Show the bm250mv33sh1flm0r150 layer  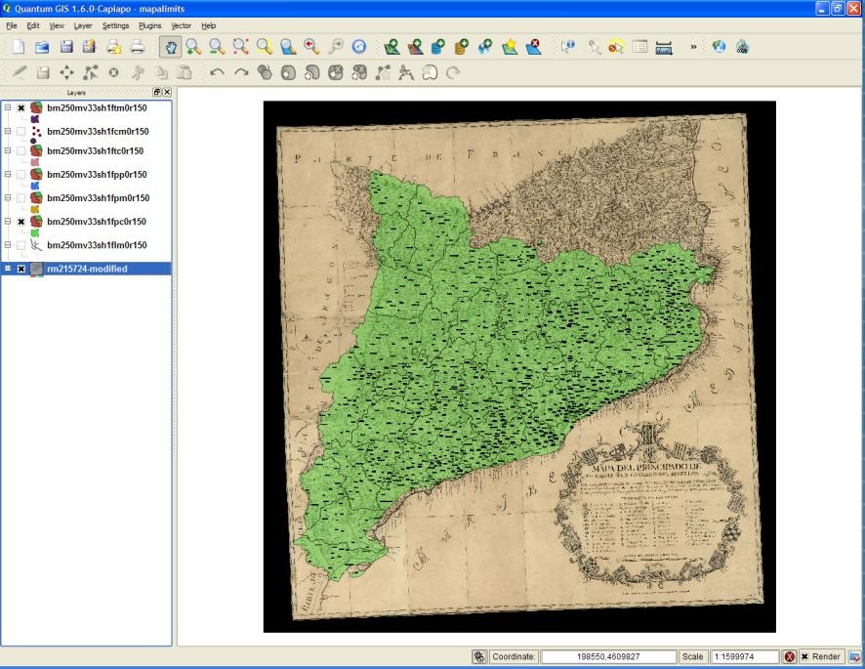21,245
